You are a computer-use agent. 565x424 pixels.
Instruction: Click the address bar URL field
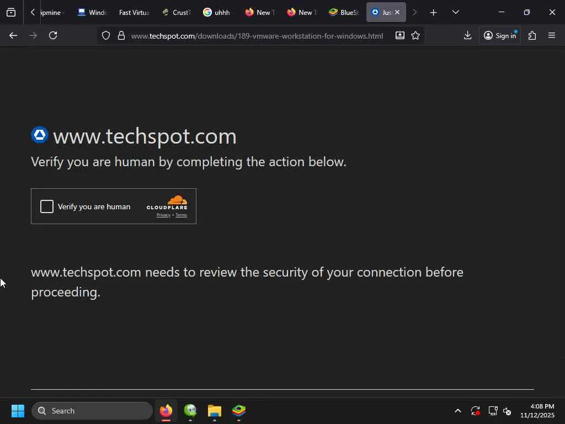pos(257,36)
